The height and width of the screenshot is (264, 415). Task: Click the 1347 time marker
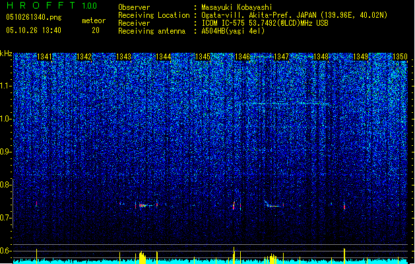(281, 57)
